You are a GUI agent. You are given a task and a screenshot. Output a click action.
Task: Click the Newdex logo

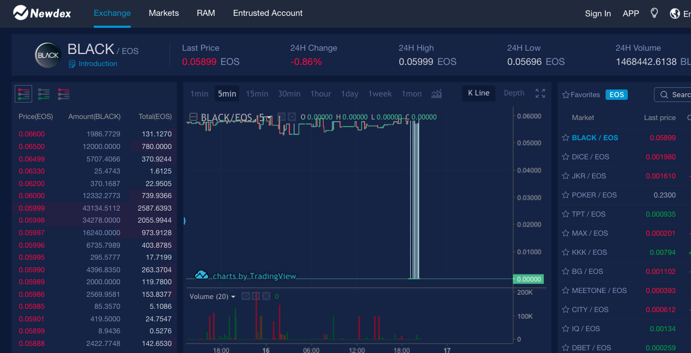[x=42, y=13]
